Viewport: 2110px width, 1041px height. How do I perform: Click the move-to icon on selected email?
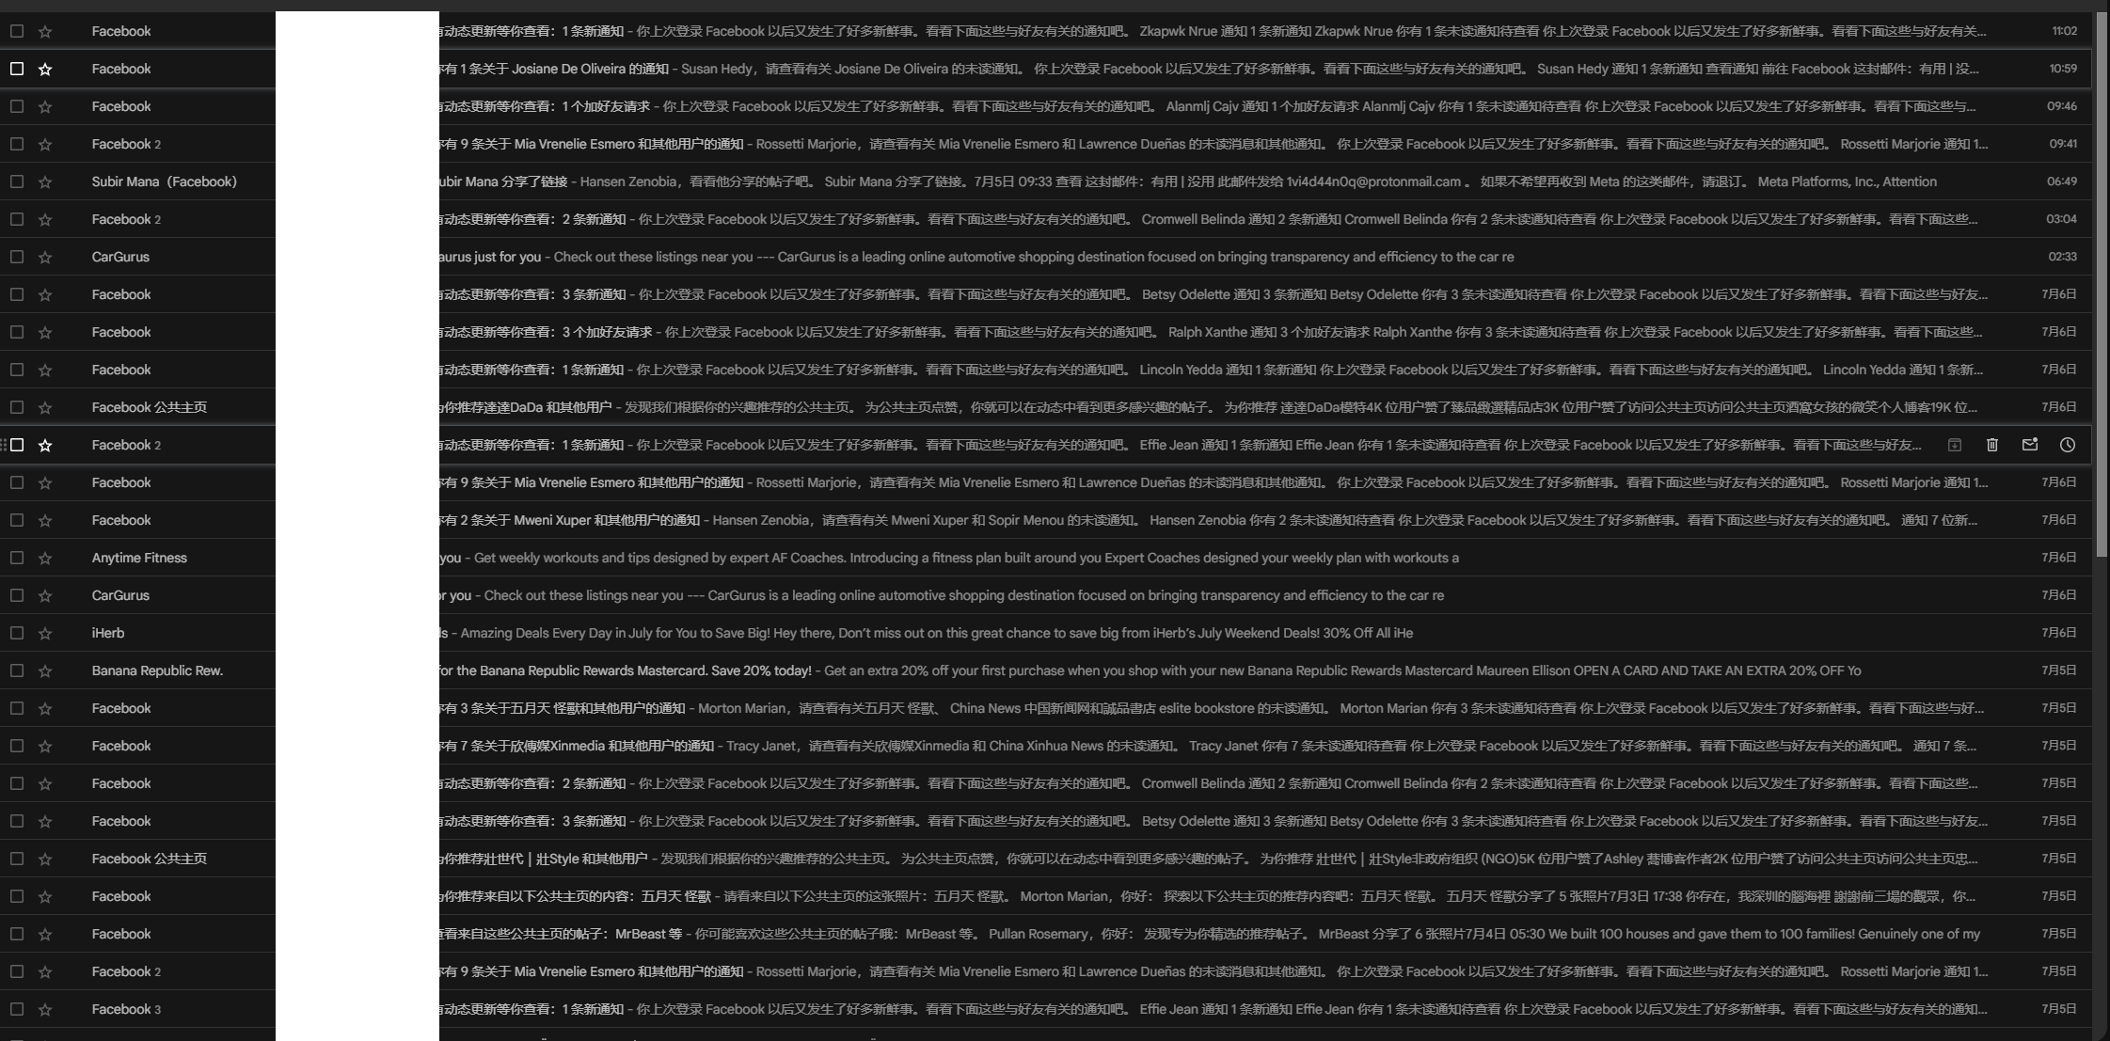point(1958,444)
